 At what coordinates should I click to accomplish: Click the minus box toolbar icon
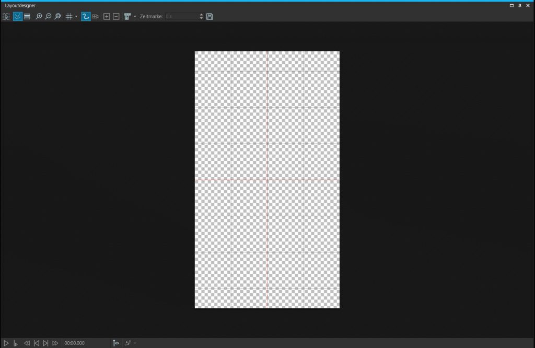pyautogui.click(x=116, y=17)
